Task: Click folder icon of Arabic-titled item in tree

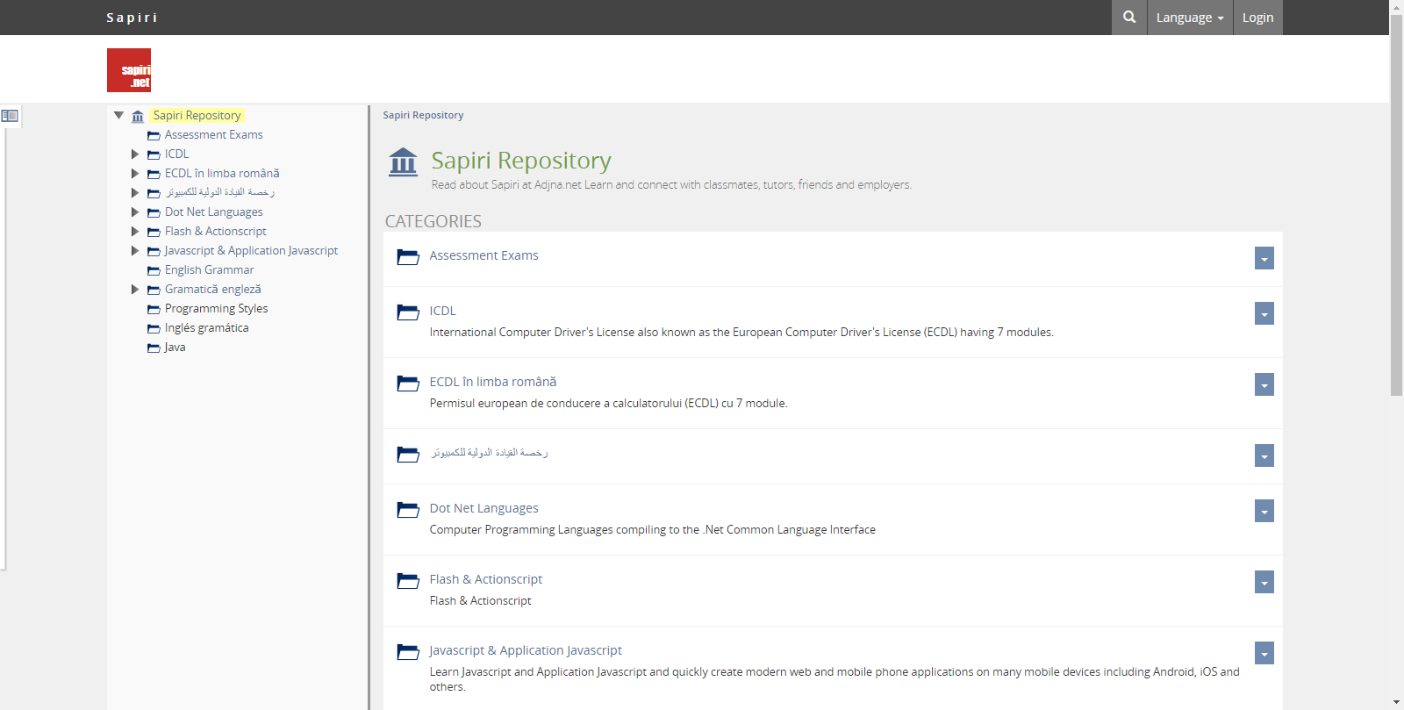Action: click(154, 193)
